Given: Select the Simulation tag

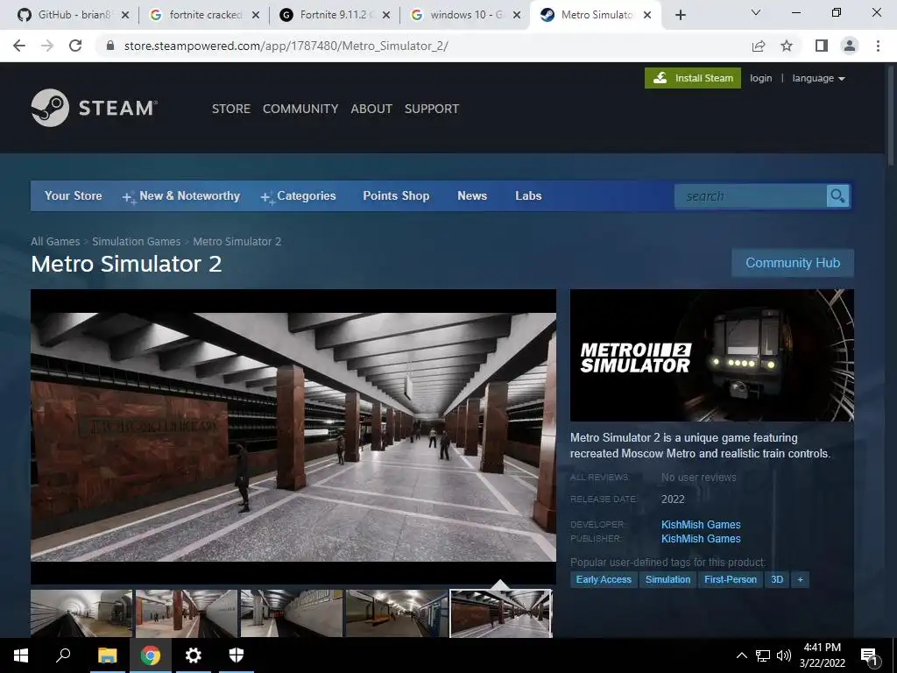Looking at the screenshot, I should [667, 580].
